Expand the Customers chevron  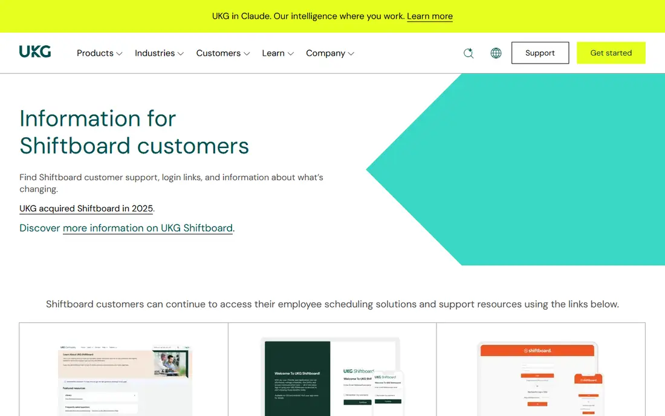coord(247,54)
